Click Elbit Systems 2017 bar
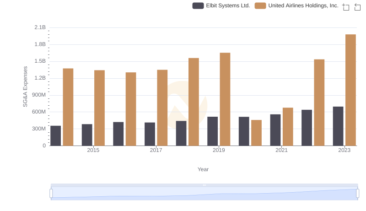This screenshot has width=366, height=211. tap(150, 134)
